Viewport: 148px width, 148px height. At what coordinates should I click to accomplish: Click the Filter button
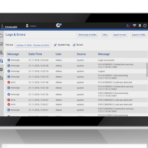click(x=105, y=35)
